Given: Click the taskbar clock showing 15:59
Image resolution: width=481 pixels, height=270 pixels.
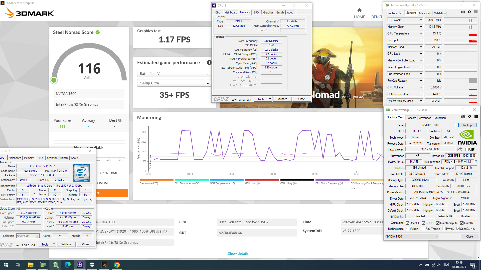Looking at the screenshot, I should 459,265.
